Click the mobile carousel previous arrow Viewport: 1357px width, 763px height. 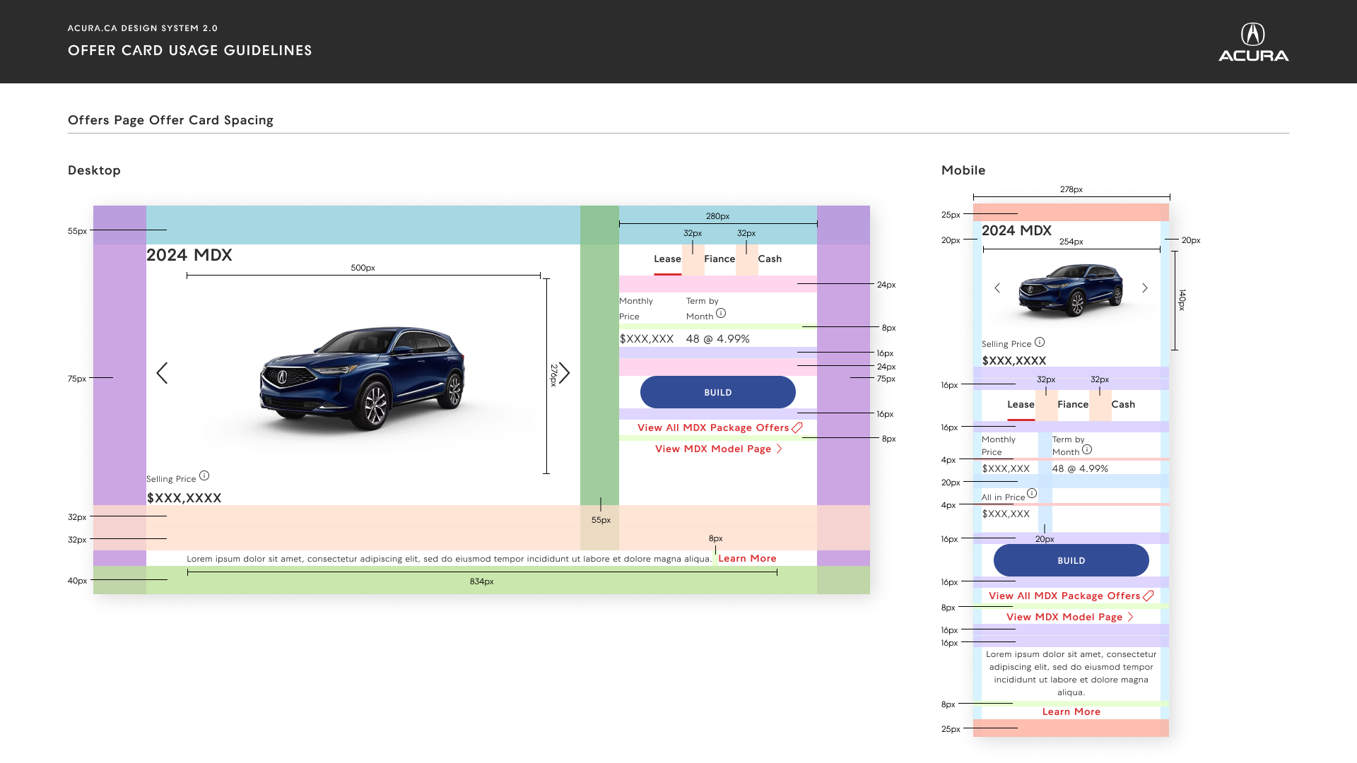click(997, 288)
